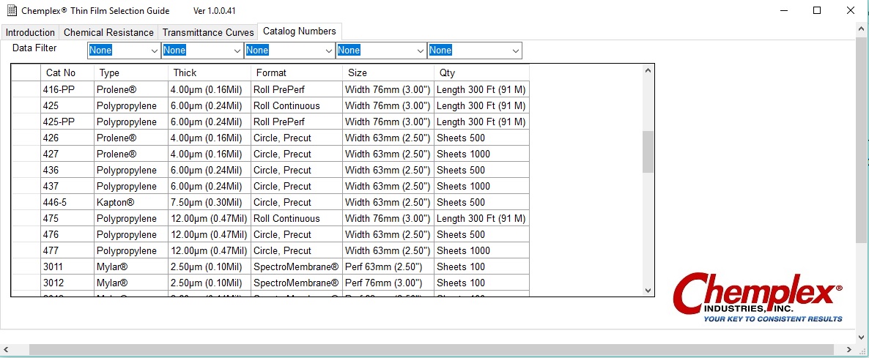Viewport: 869px width, 358px height.
Task: Select cell '427'
Action: coord(67,153)
